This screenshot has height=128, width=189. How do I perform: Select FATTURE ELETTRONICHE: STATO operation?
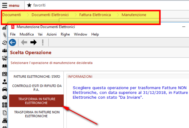coord(36,76)
